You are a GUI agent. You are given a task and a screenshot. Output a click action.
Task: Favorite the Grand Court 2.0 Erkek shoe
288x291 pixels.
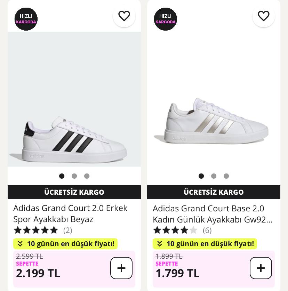click(124, 16)
